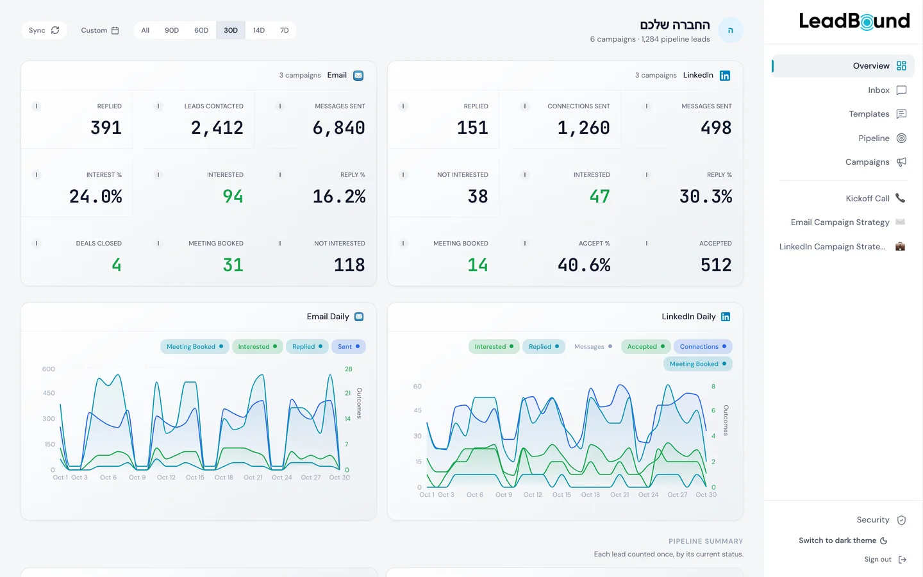Image resolution: width=923 pixels, height=577 pixels.
Task: Toggle Meeting Booked series in Email Daily chart
Action: pos(195,347)
